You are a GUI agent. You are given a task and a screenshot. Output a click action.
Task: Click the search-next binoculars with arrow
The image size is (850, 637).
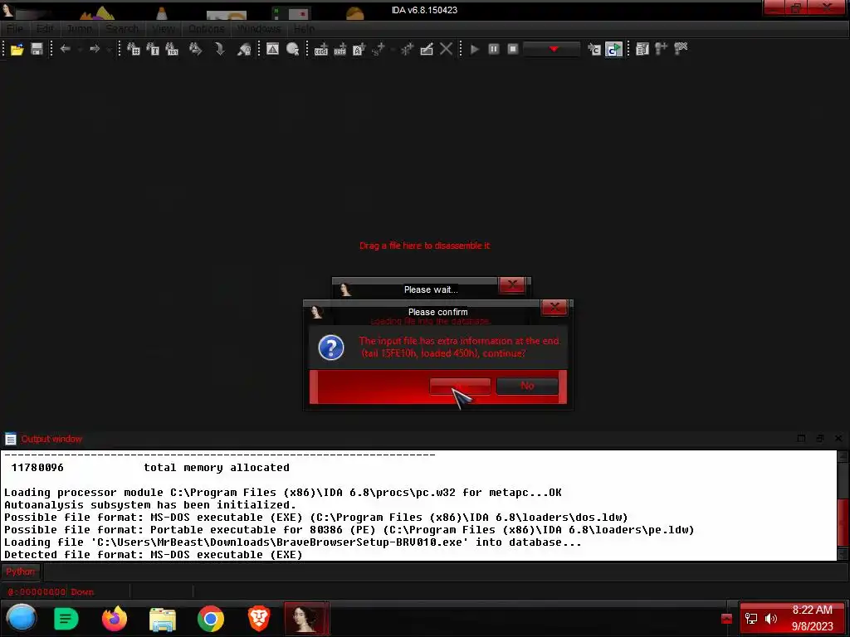pyautogui.click(x=195, y=49)
